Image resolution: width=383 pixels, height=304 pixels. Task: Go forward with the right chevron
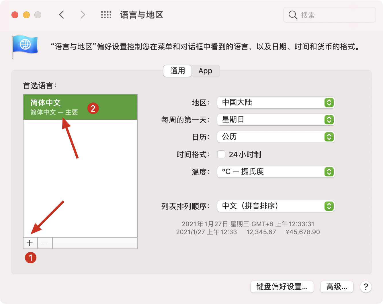click(83, 15)
